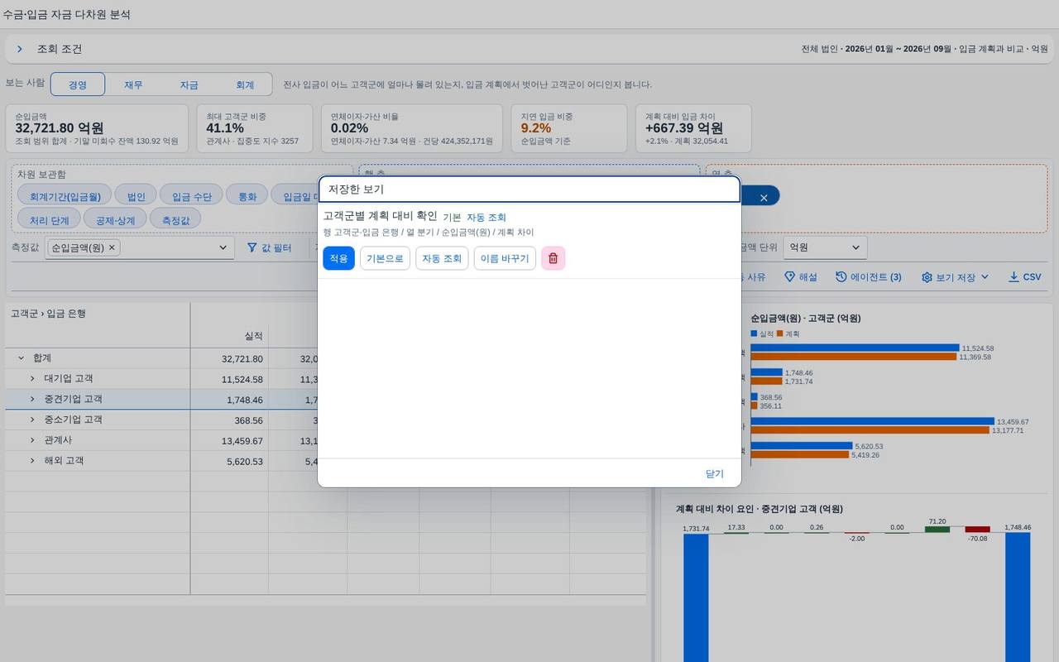The image size is (1059, 662).
Task: Open the 값 필터 funnel
Action: [269, 247]
